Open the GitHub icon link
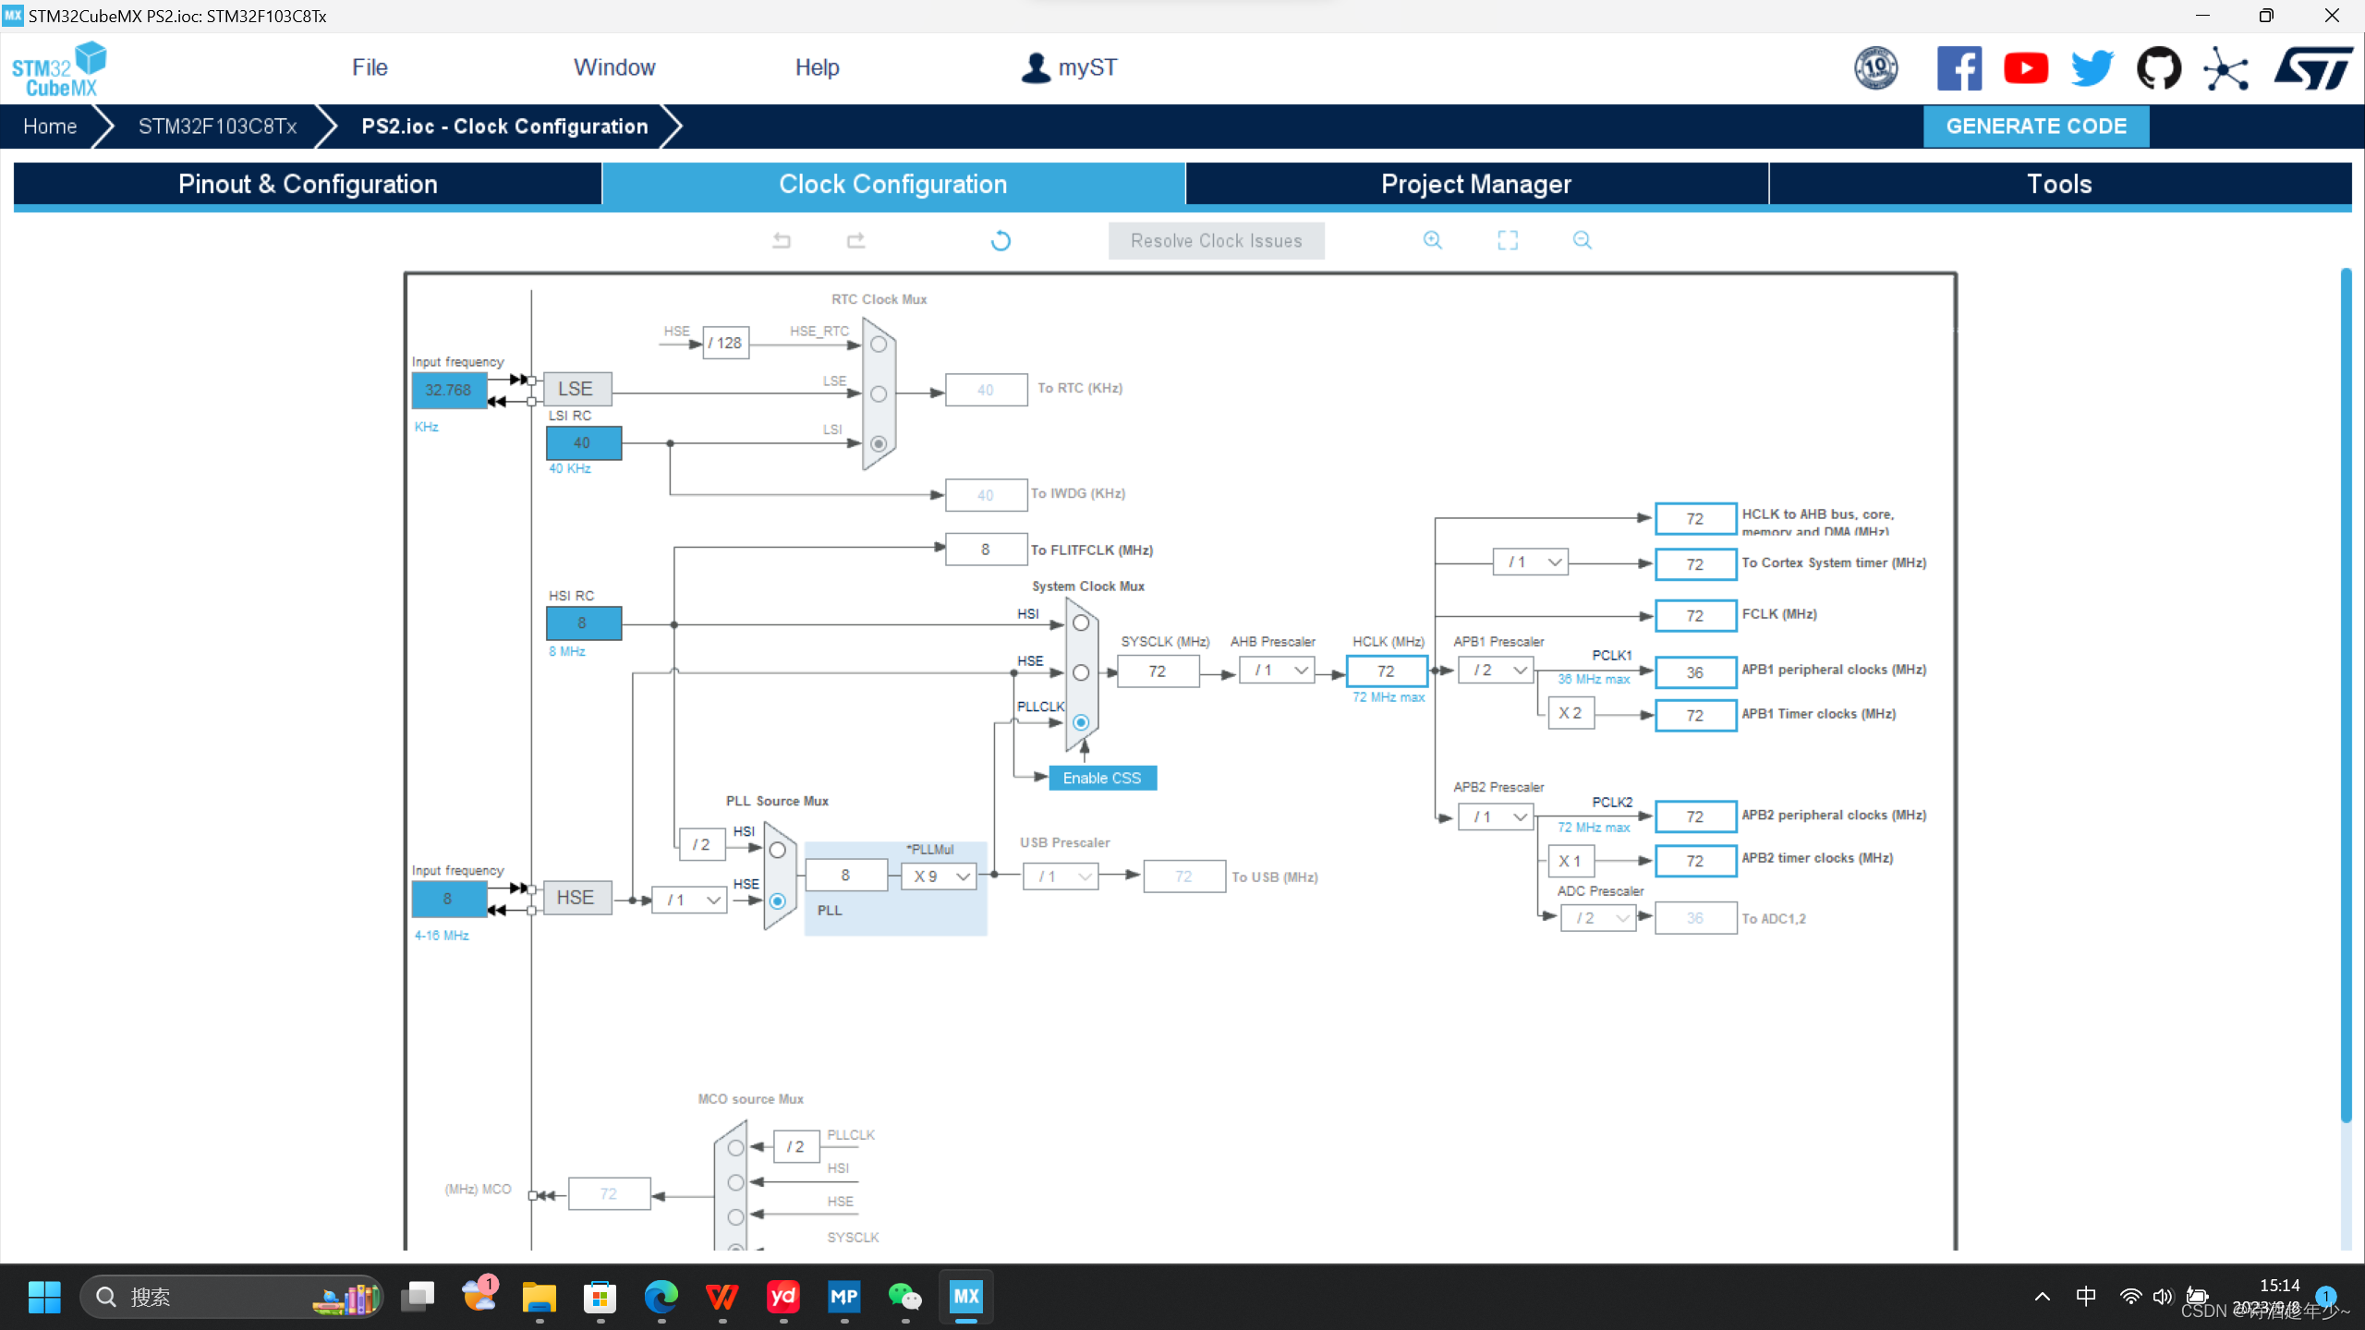 (x=2158, y=68)
